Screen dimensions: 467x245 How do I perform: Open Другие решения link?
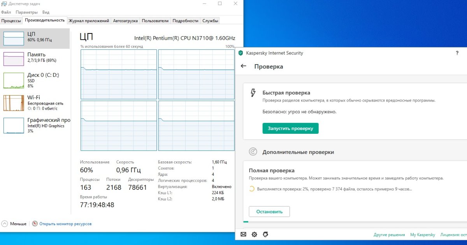(x=389, y=235)
